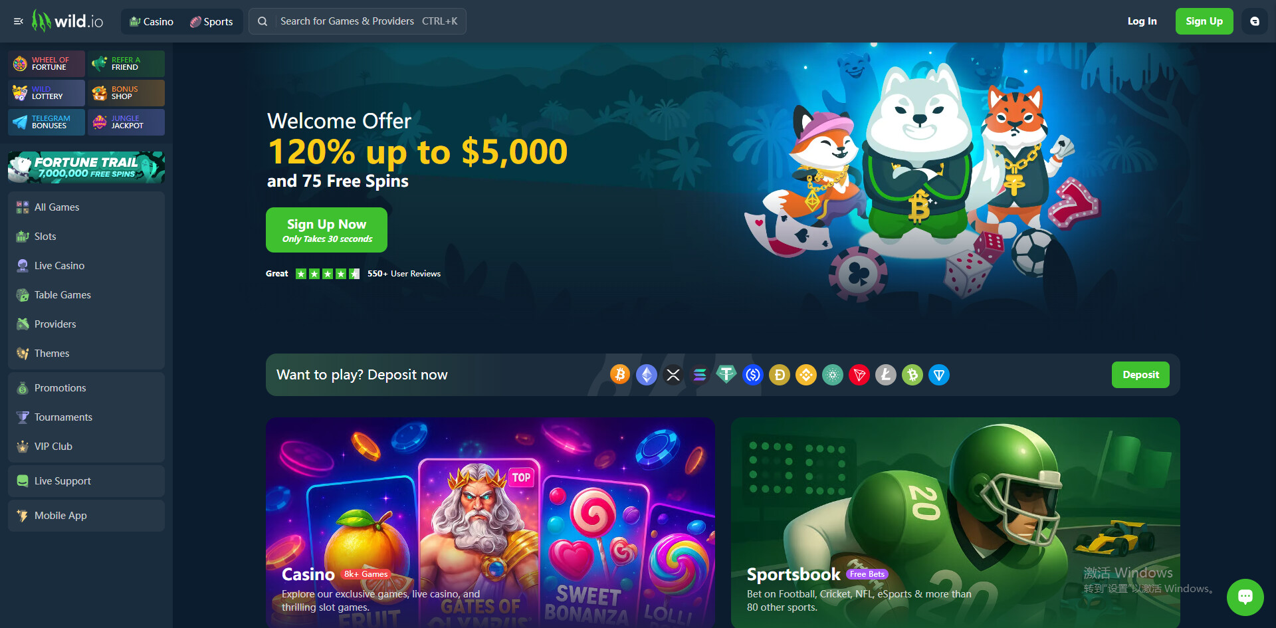1276x628 pixels.
Task: Choose the Tether coin icon
Action: pyautogui.click(x=726, y=375)
